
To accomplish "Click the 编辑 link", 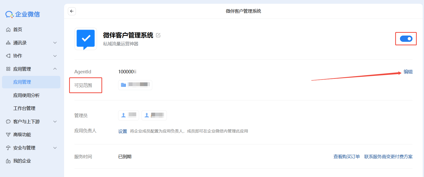I will 408,72.
